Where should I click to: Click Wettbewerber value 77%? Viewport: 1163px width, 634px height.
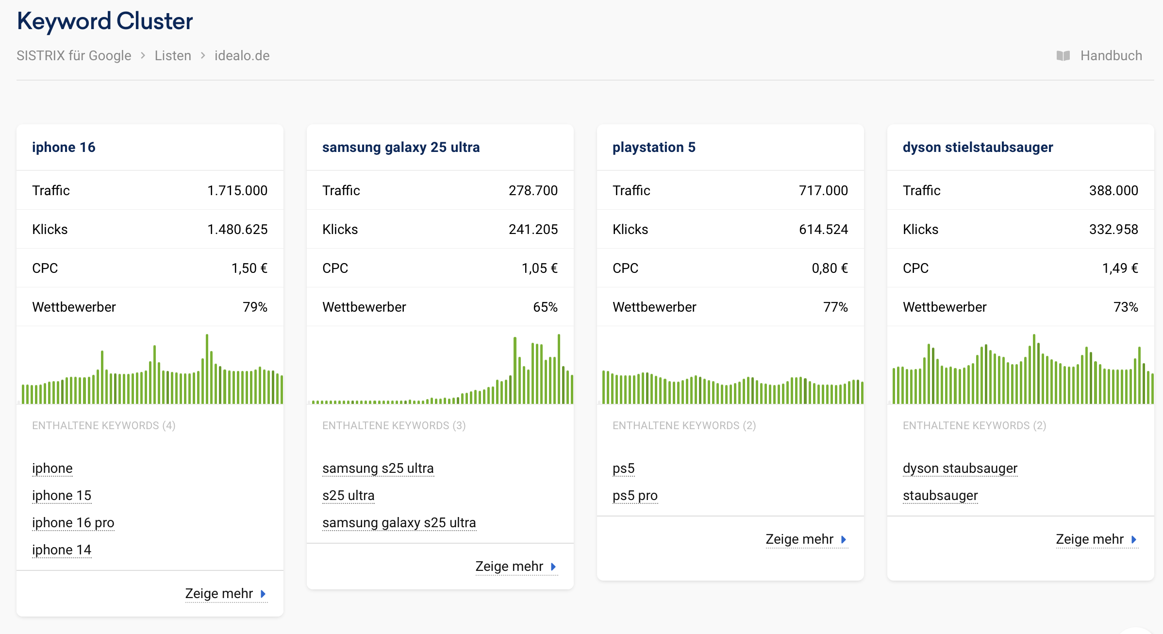pos(836,307)
